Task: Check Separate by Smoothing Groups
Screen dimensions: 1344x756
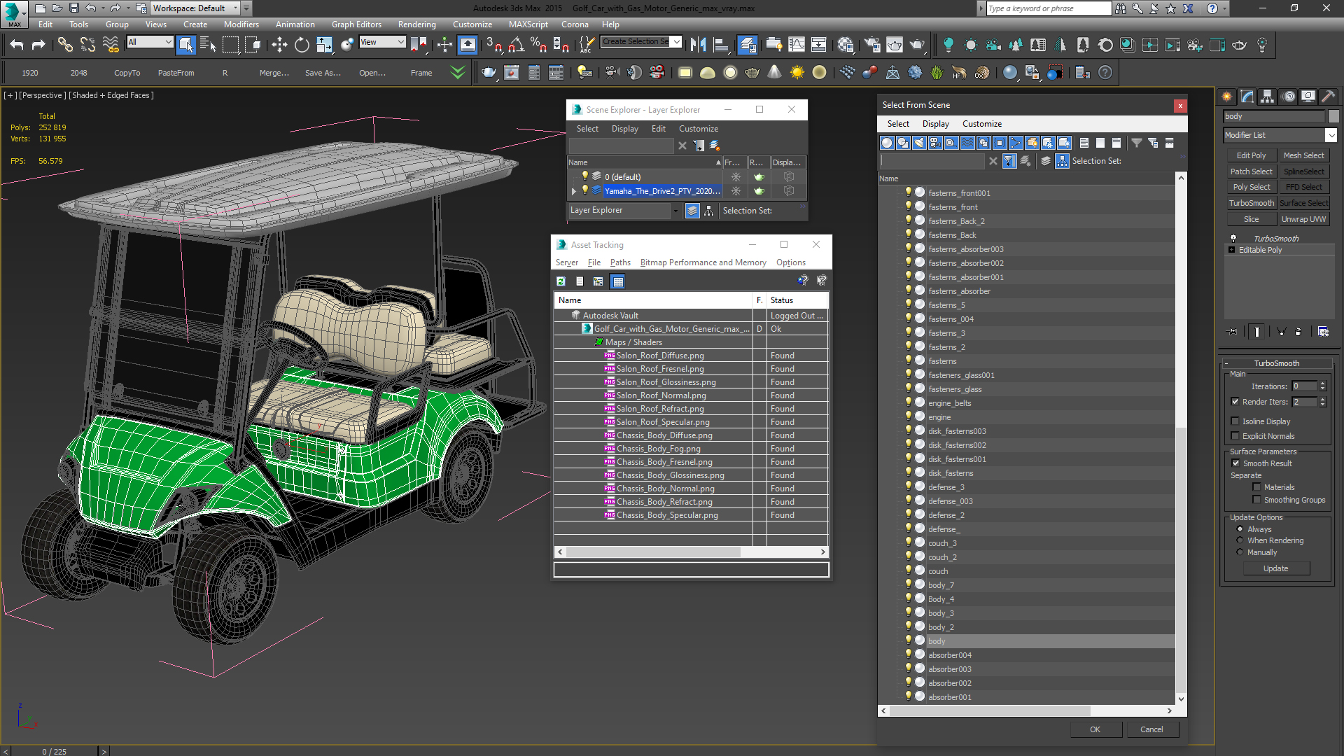Action: coord(1257,500)
